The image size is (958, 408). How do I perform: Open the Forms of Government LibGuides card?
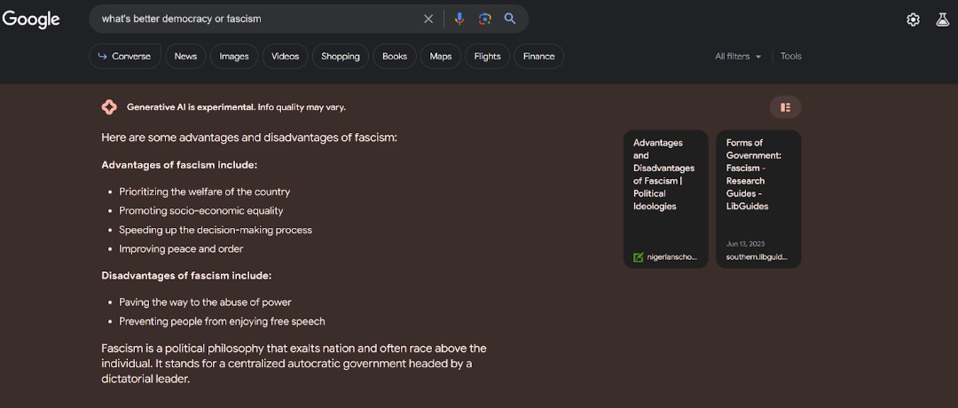pos(758,199)
